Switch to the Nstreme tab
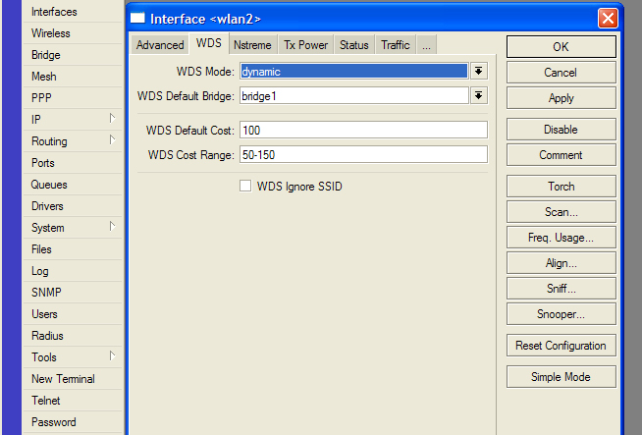642x435 pixels. coord(252,44)
